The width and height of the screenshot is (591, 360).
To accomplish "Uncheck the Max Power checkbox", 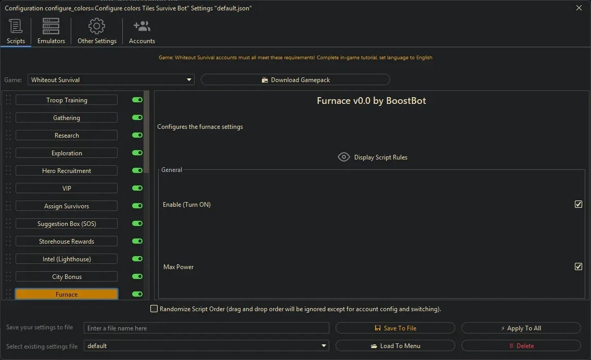I will pos(578,266).
